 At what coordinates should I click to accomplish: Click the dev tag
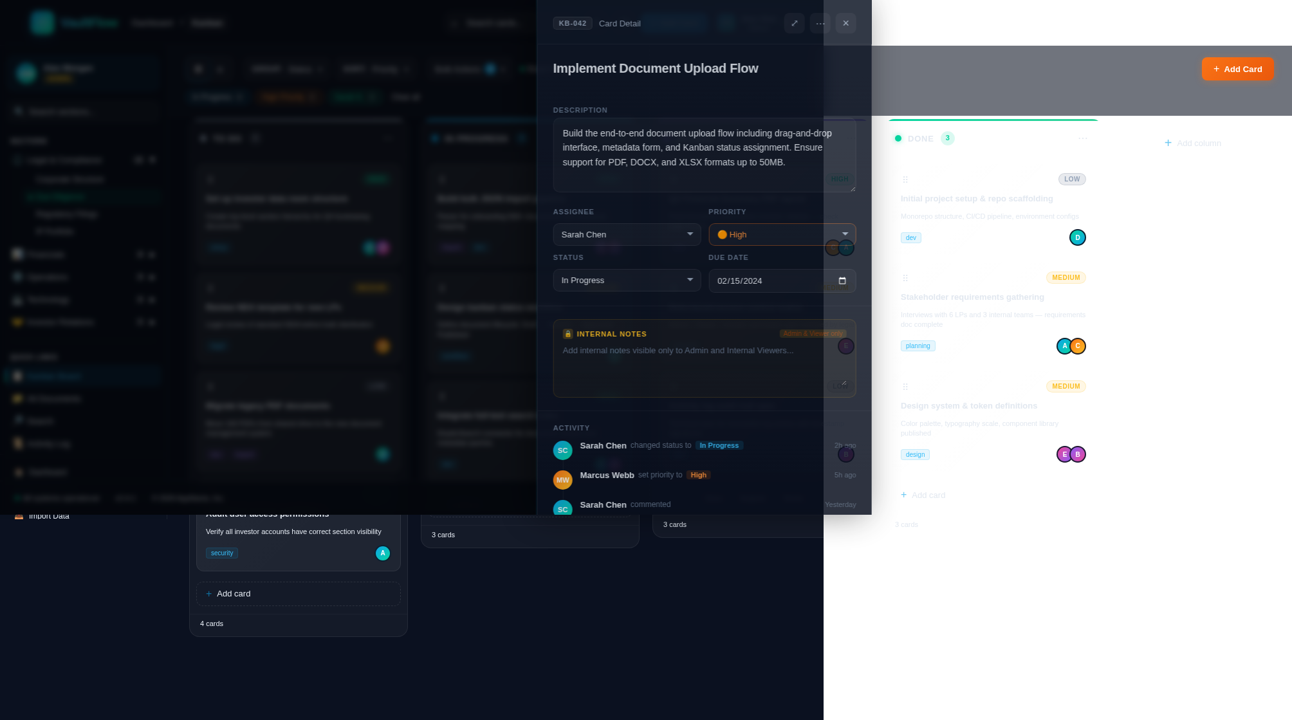click(910, 237)
